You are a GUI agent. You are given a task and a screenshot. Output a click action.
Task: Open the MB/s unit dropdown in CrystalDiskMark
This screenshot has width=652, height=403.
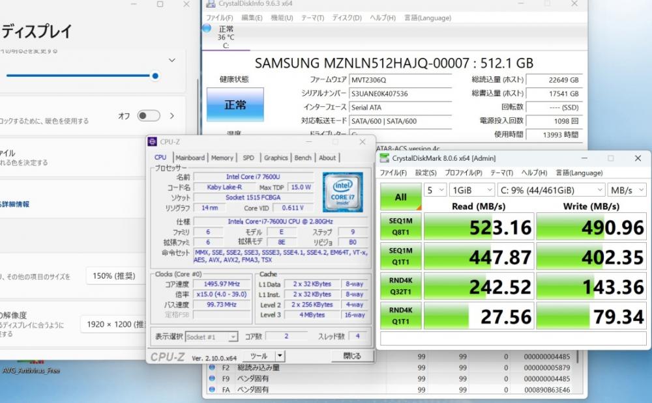(x=627, y=190)
